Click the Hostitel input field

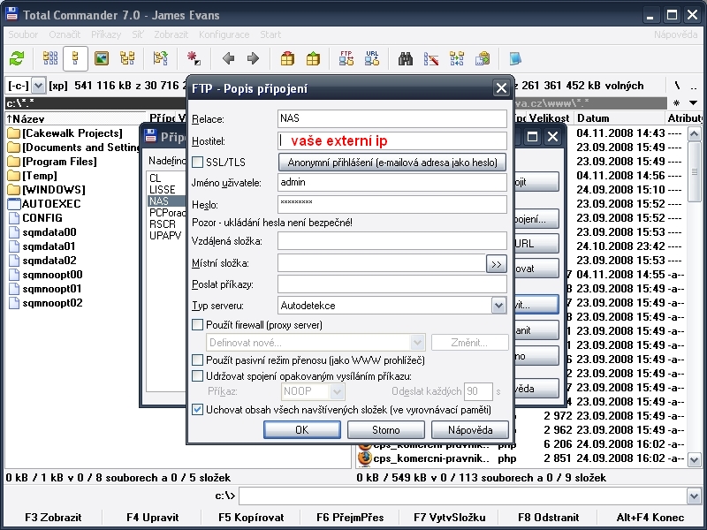click(392, 141)
